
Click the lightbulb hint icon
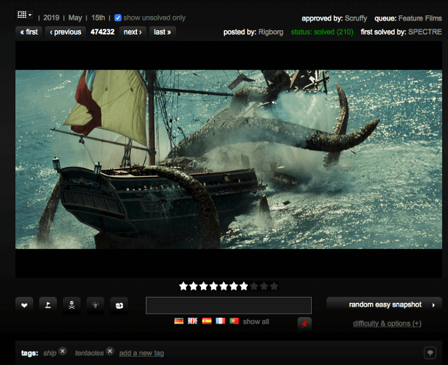pos(95,305)
